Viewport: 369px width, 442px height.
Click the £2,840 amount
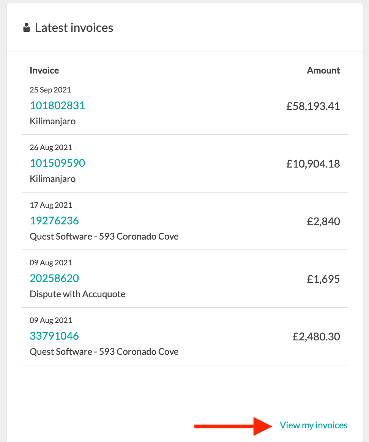(x=323, y=221)
